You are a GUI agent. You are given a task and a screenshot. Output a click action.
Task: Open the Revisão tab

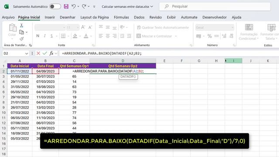(x=156, y=17)
